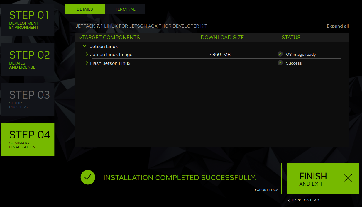Viewport: 362px width, 207px height.
Task: Select Step 04 Summary Finalization
Action: point(28,139)
